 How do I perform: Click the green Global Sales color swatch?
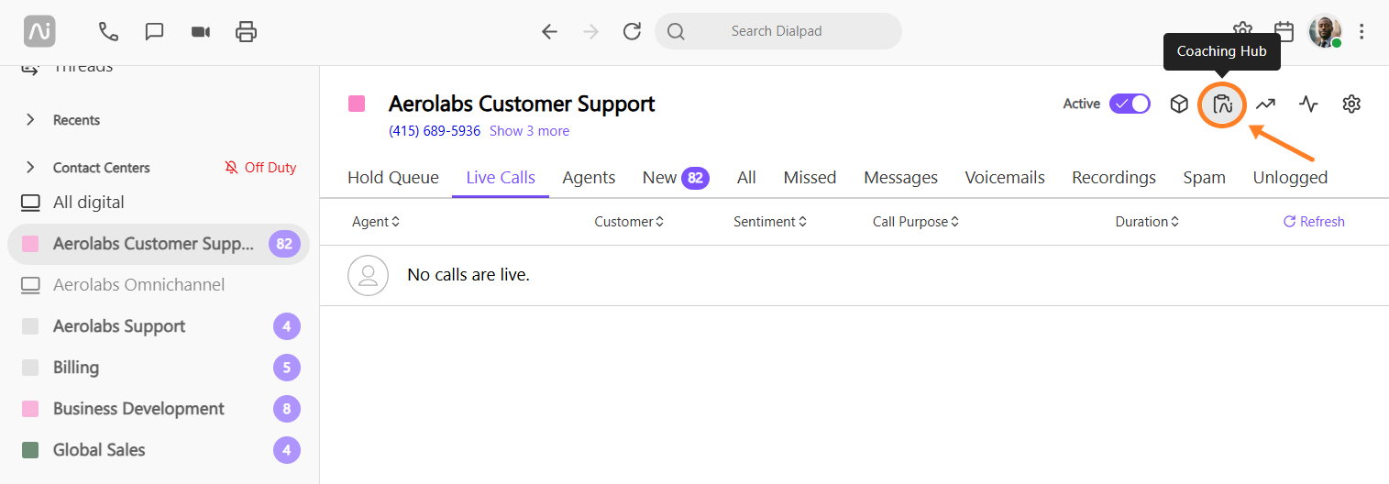[30, 450]
